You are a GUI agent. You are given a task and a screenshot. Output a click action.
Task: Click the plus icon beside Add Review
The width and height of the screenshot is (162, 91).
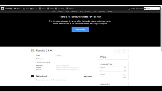click(85, 76)
